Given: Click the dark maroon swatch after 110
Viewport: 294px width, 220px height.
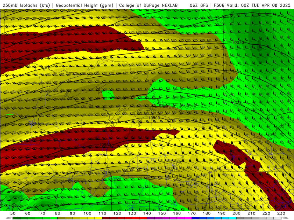Looking at the screenshot, I should 106,218.
